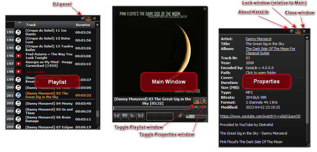Image resolution: width=317 pixels, height=152 pixels.
Task: Skip to next track
Action: (141, 116)
